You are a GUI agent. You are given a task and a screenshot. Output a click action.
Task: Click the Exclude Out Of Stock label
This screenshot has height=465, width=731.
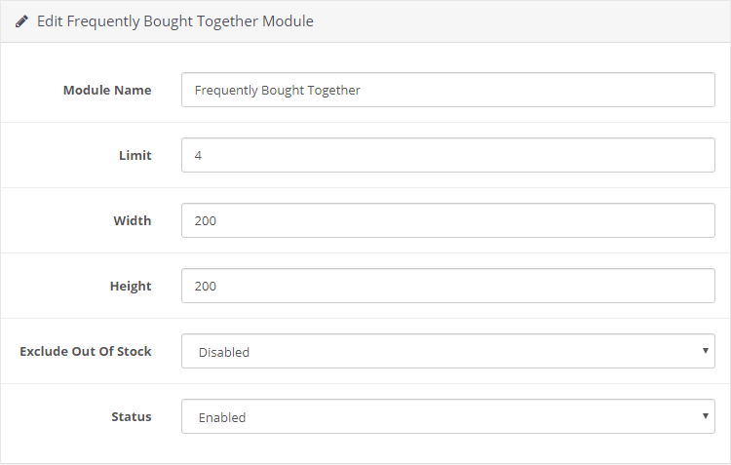(x=86, y=351)
